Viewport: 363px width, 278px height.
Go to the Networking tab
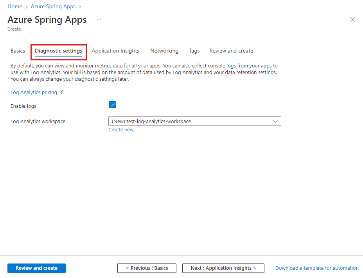(164, 51)
